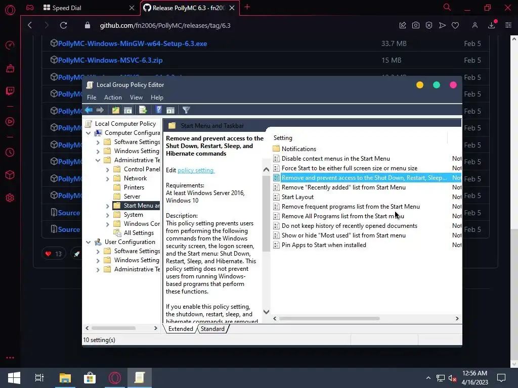Click the browser back button
The image size is (518, 388).
pos(30,25)
